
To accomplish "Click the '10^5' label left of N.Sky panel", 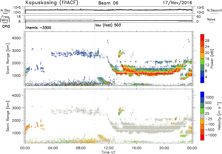I will pos(17,8).
